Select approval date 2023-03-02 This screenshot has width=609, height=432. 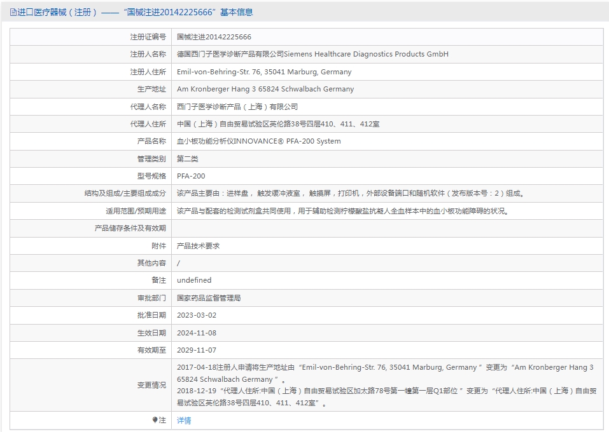[197, 315]
